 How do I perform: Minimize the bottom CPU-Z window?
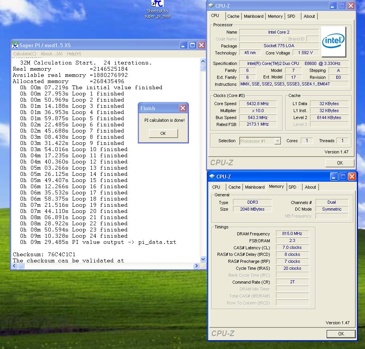pos(334,177)
